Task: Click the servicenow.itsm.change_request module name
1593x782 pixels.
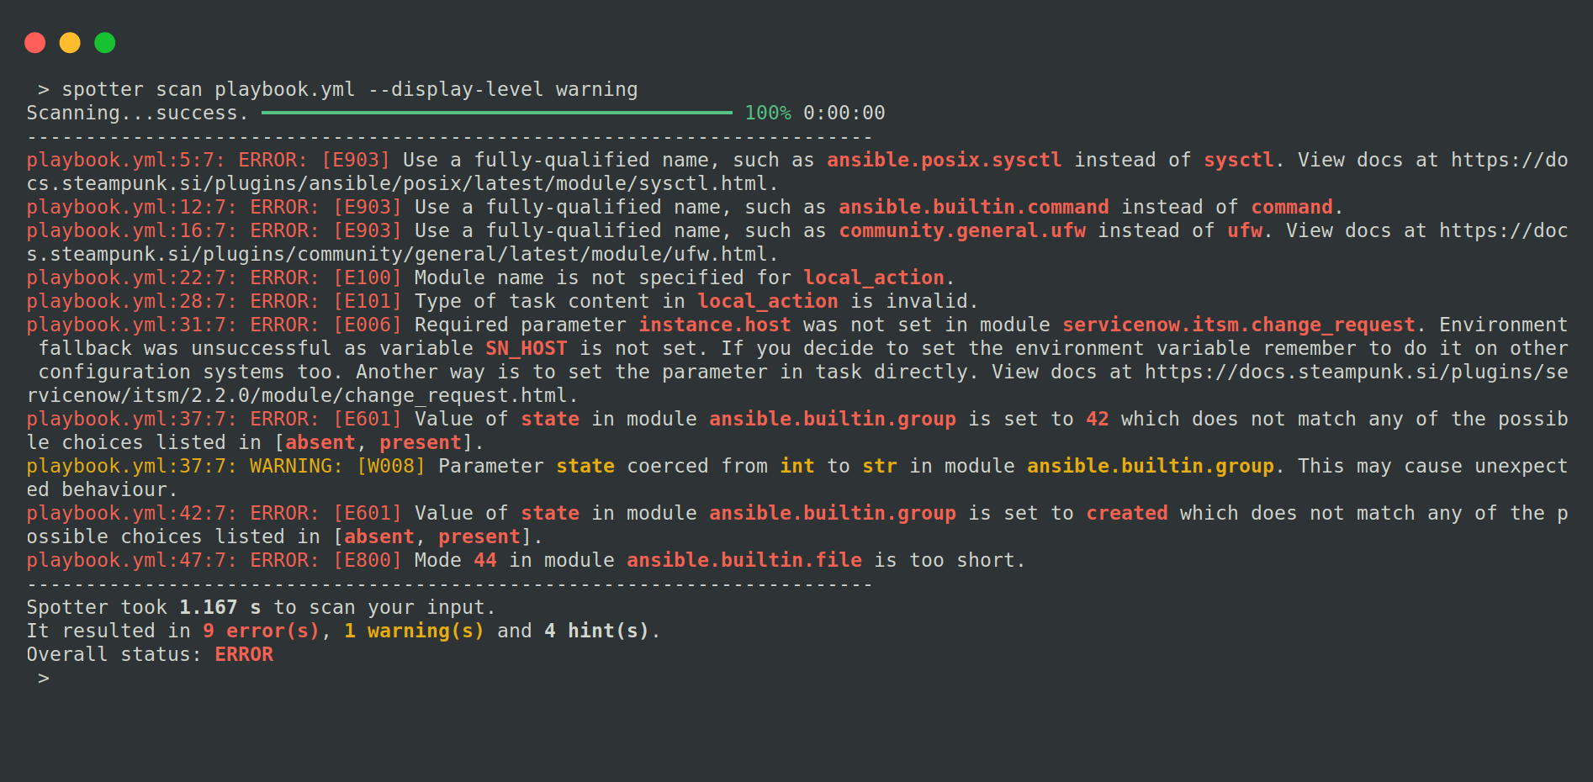Action: (x=1238, y=325)
